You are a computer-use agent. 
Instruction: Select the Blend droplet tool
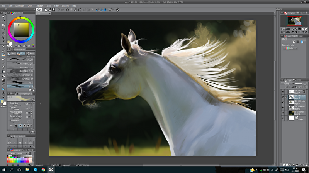click(x=3, y=72)
